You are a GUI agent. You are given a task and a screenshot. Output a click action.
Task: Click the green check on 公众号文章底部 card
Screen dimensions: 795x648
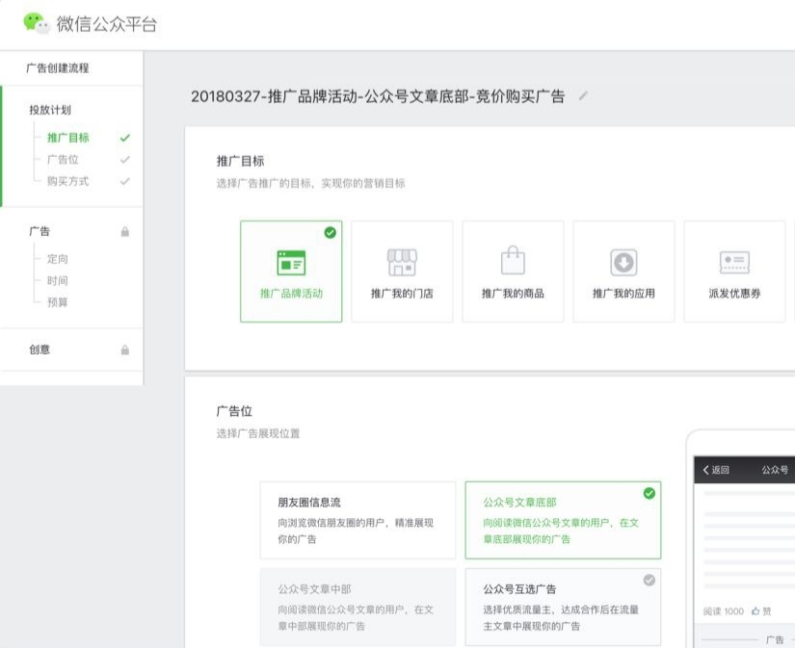(649, 493)
